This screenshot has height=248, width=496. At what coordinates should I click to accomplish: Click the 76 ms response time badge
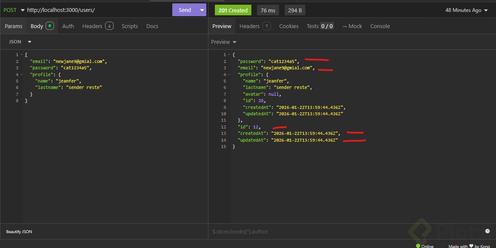(x=268, y=10)
